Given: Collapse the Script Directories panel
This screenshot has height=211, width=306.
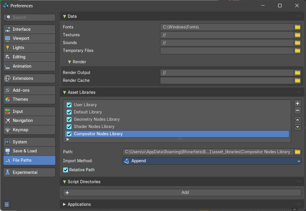Looking at the screenshot, I should point(65,182).
